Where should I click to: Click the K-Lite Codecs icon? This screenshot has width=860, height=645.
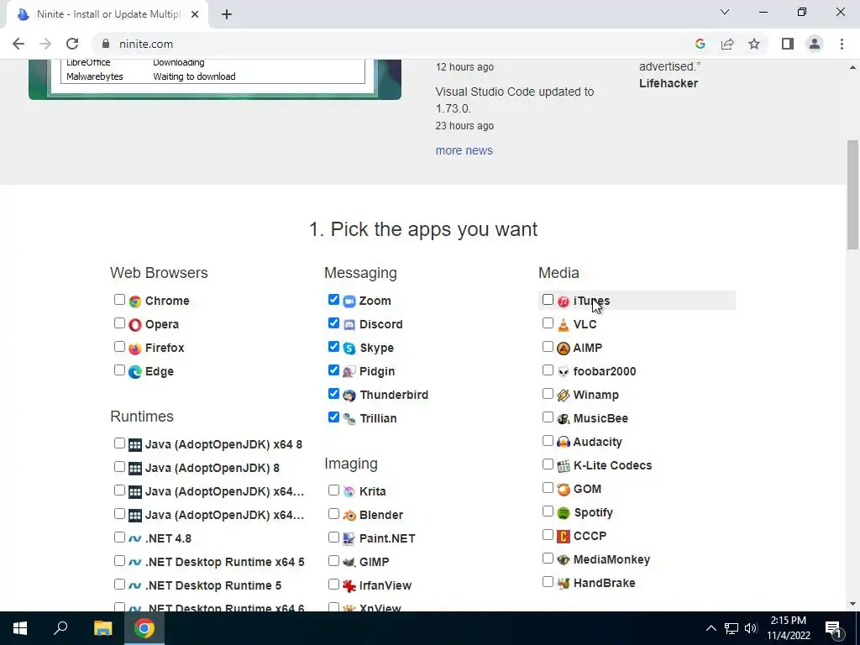point(564,465)
